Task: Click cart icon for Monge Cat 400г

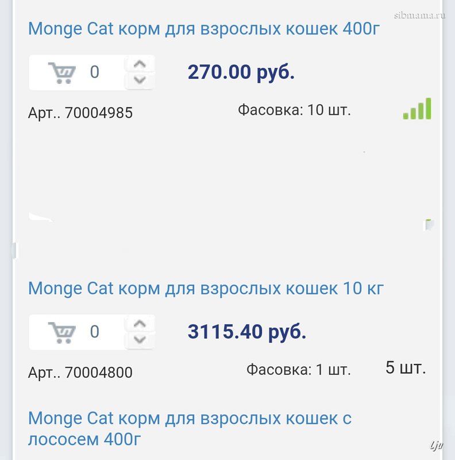Action: coord(62,73)
